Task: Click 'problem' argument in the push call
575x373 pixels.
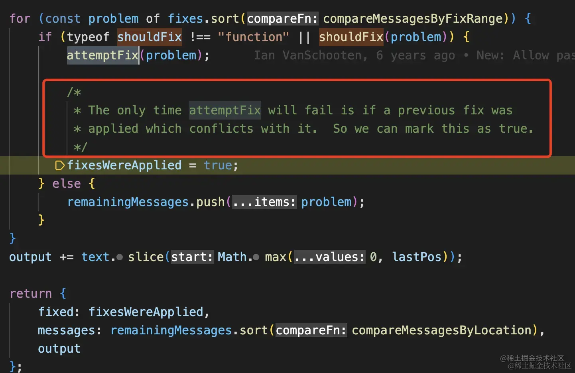Action: 326,202
